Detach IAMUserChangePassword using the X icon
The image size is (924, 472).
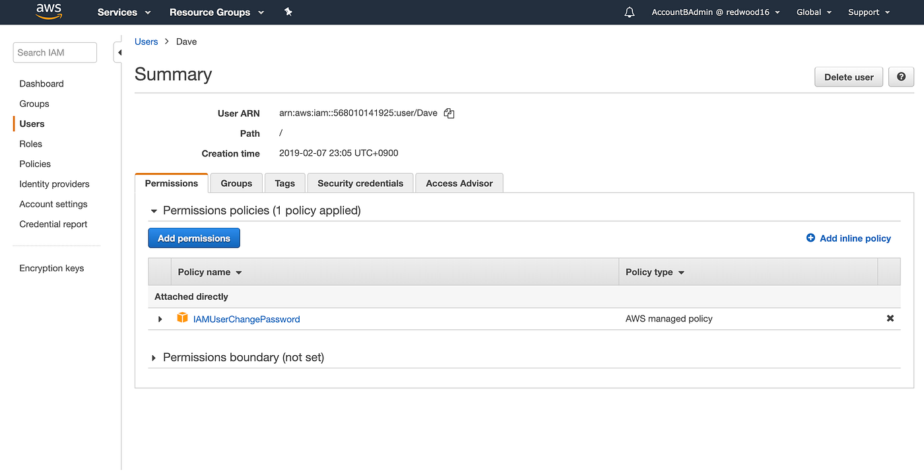pos(890,318)
